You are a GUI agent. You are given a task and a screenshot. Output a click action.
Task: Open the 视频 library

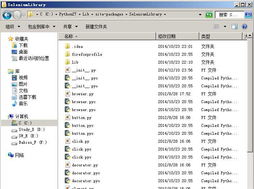point(19,78)
